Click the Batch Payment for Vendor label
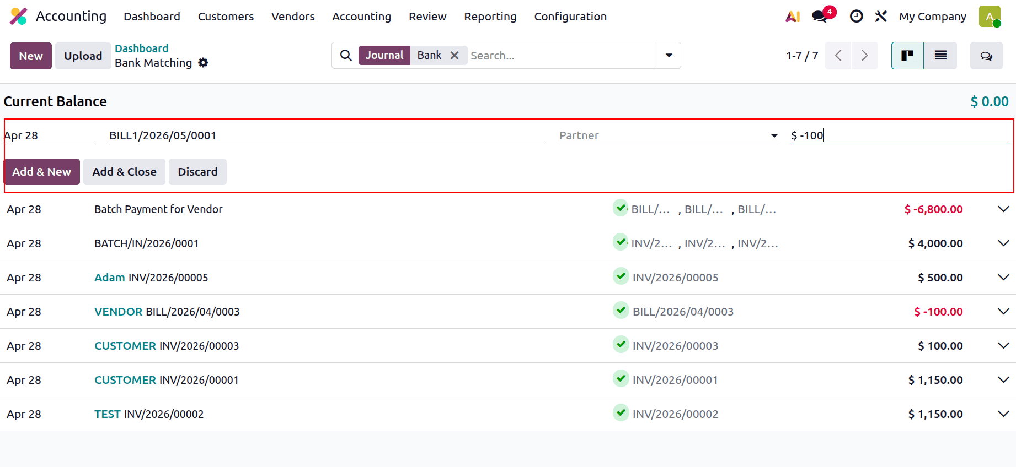The image size is (1016, 467). (158, 209)
